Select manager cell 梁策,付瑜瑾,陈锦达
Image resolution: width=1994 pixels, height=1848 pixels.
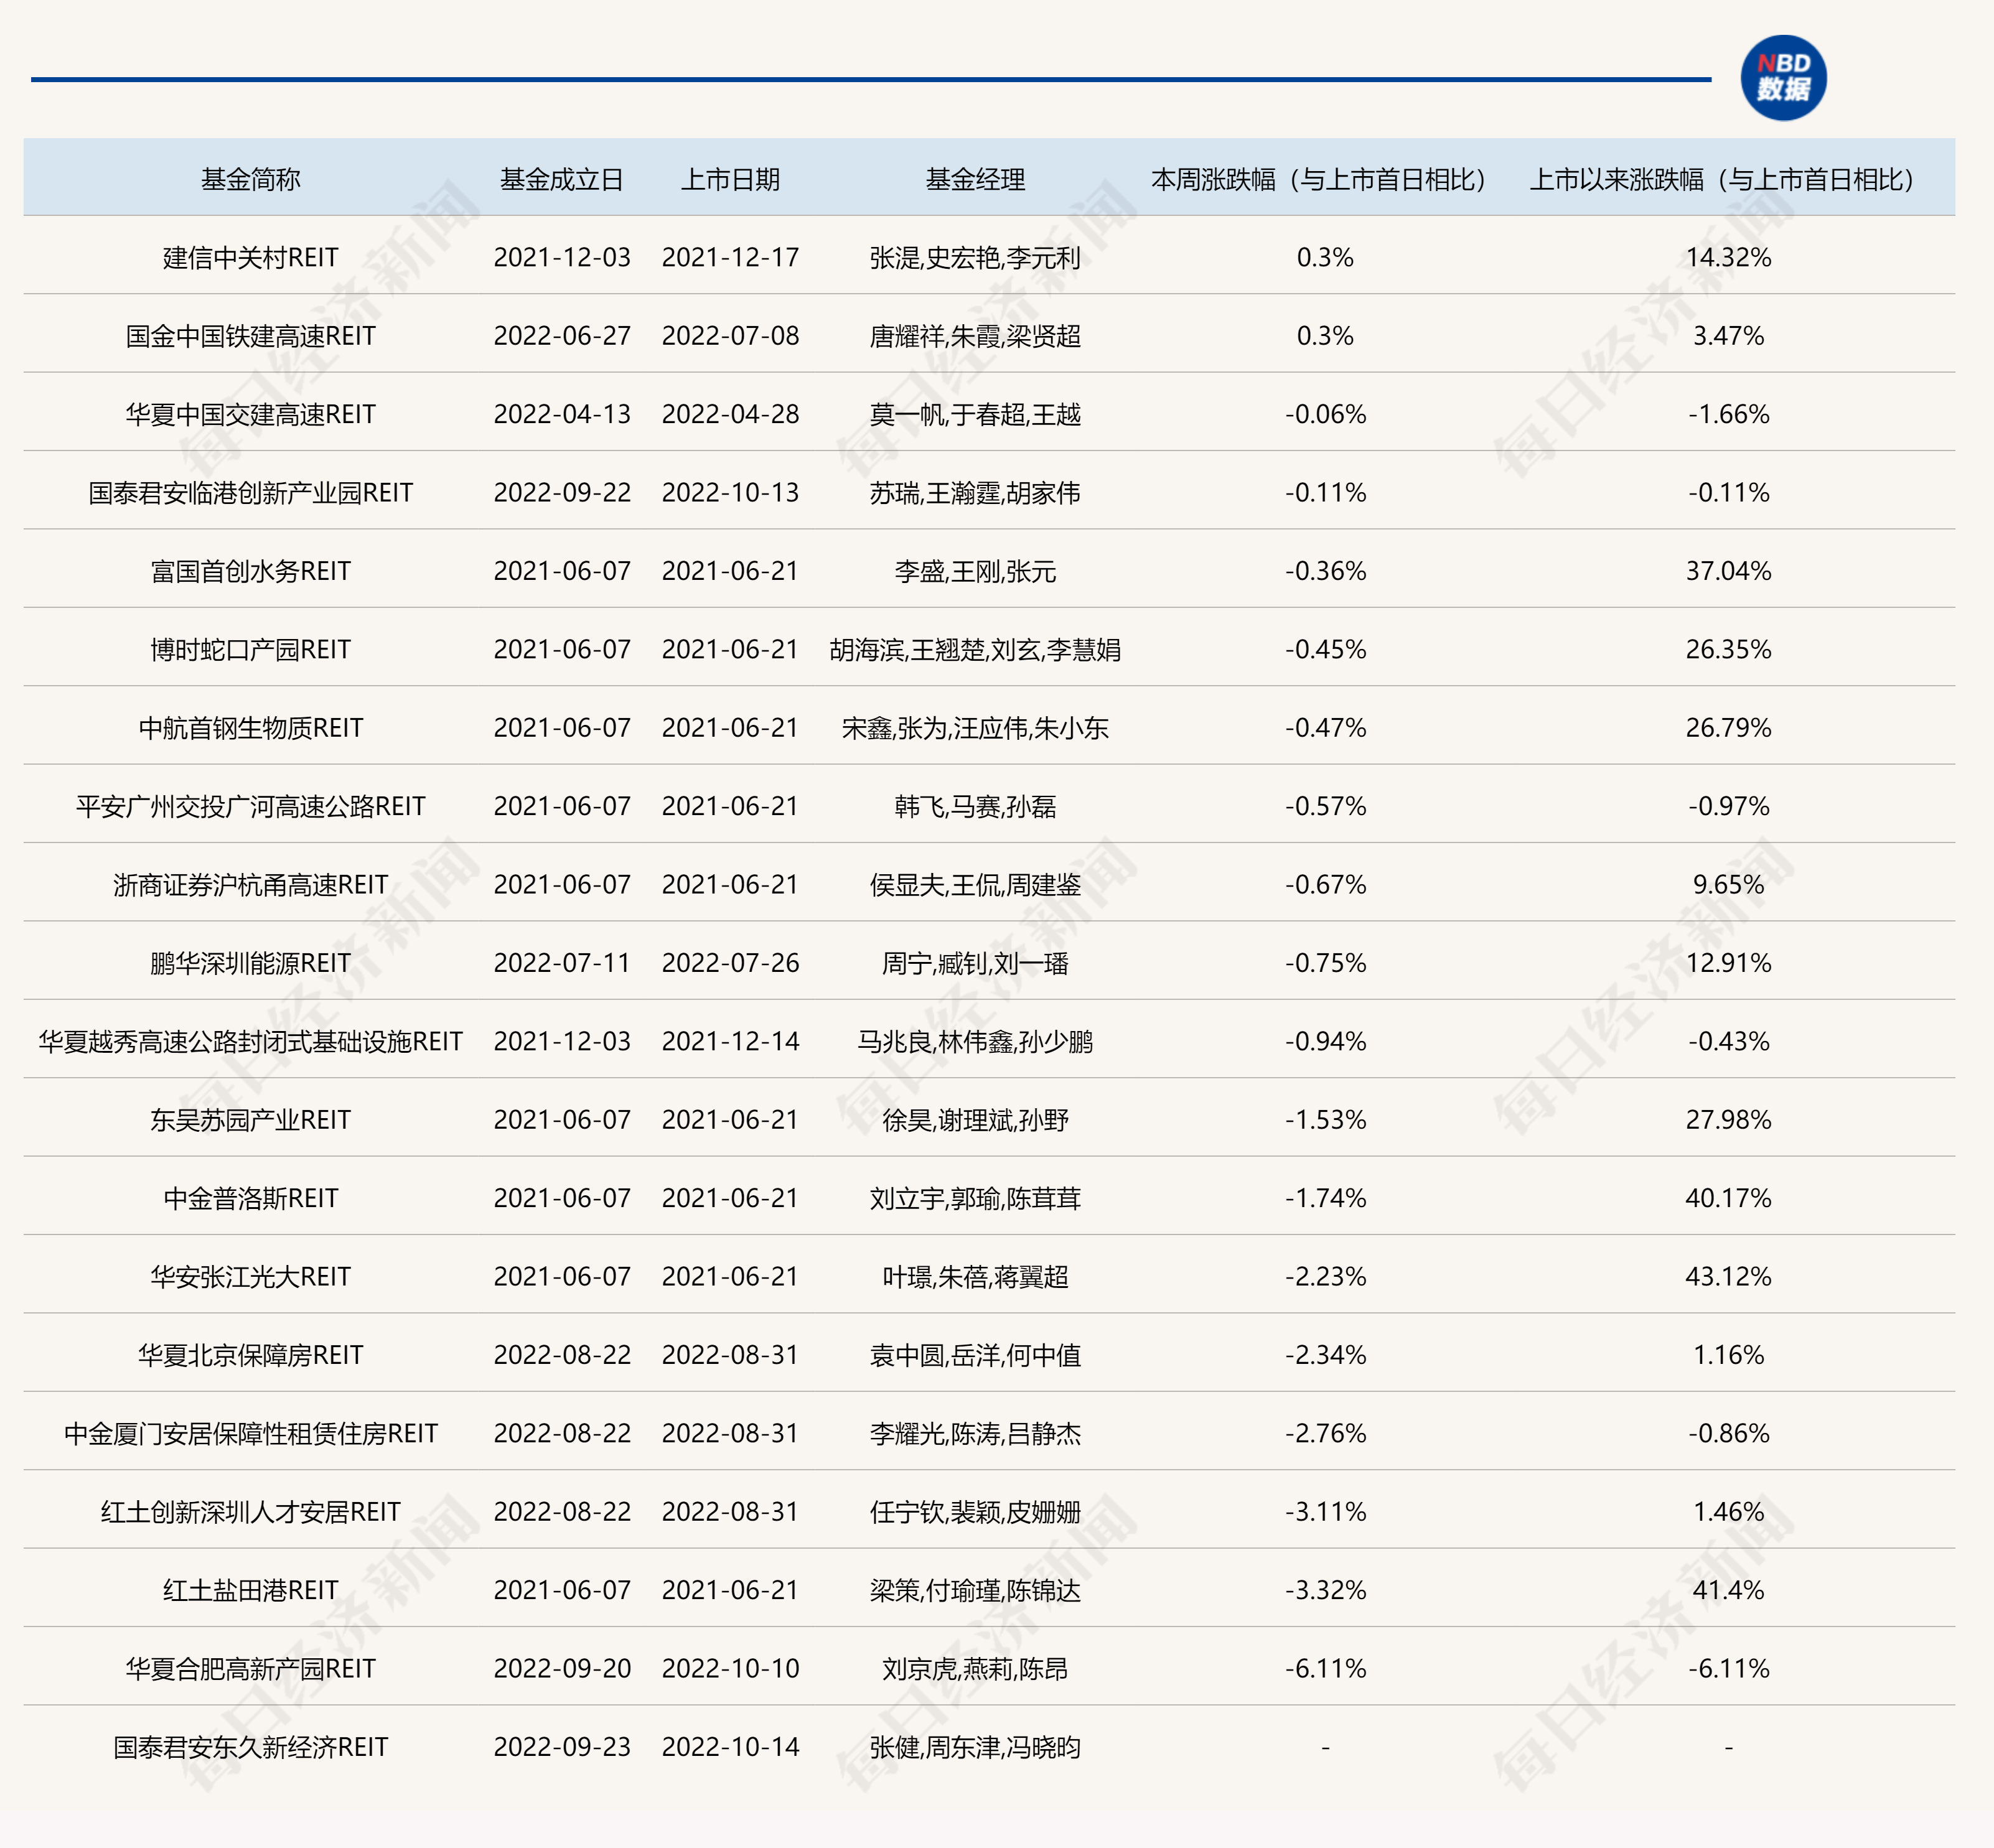coord(975,1590)
